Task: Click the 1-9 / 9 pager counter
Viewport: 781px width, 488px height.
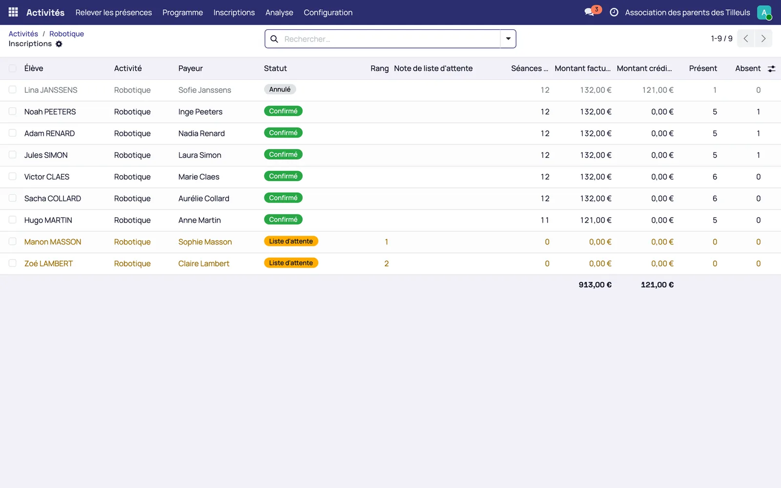Action: tap(721, 39)
